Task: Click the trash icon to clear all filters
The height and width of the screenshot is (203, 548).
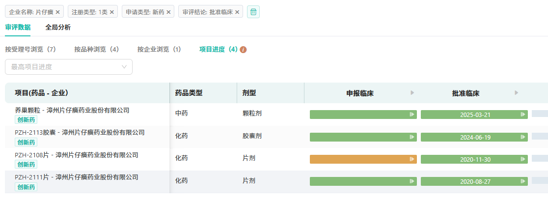Action: (x=253, y=12)
